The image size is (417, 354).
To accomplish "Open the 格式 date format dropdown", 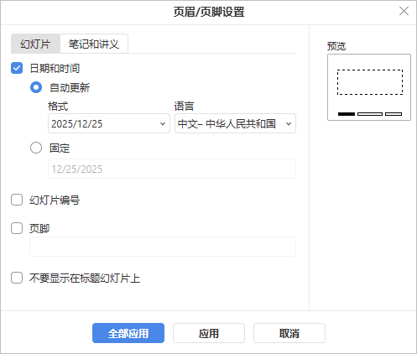I will tap(109, 123).
